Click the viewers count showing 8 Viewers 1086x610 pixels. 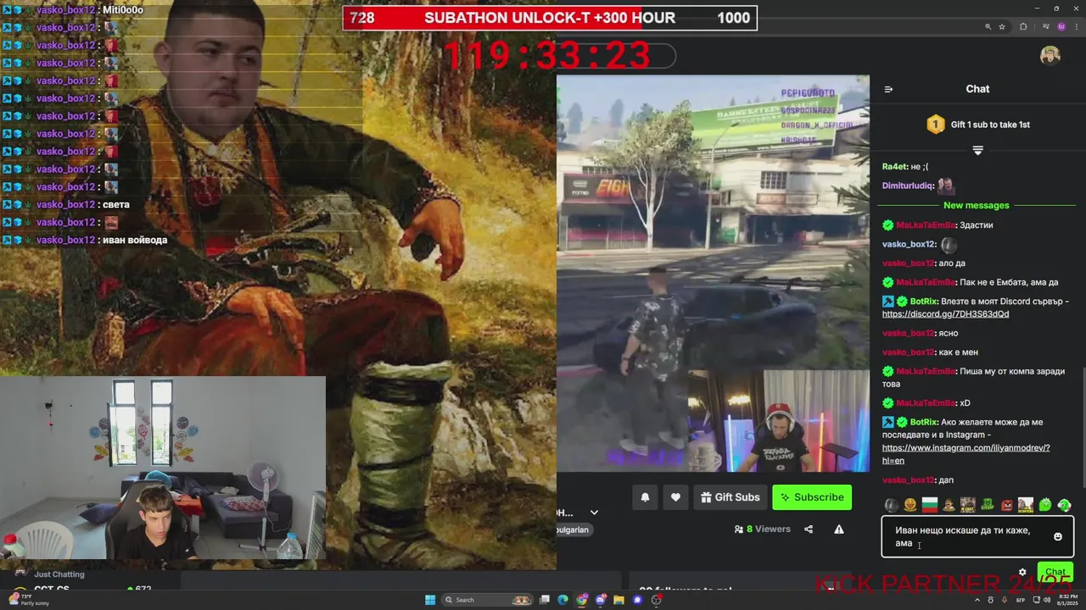pos(762,530)
